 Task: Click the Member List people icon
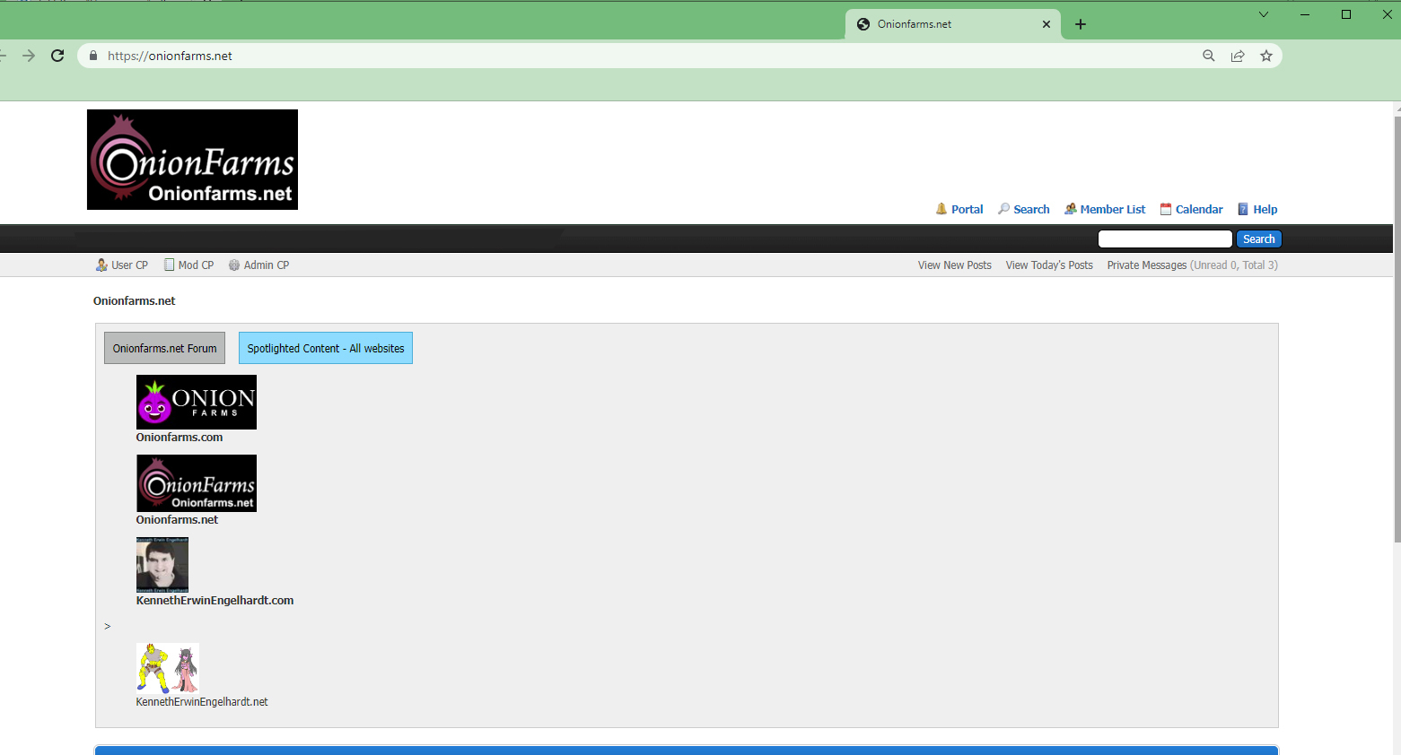coord(1071,209)
